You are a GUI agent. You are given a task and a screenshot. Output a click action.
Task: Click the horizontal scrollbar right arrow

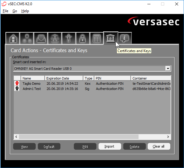pyautogui.click(x=168, y=137)
